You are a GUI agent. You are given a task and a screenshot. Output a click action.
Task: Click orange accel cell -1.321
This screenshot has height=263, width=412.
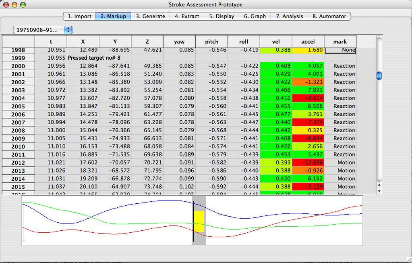point(308,82)
